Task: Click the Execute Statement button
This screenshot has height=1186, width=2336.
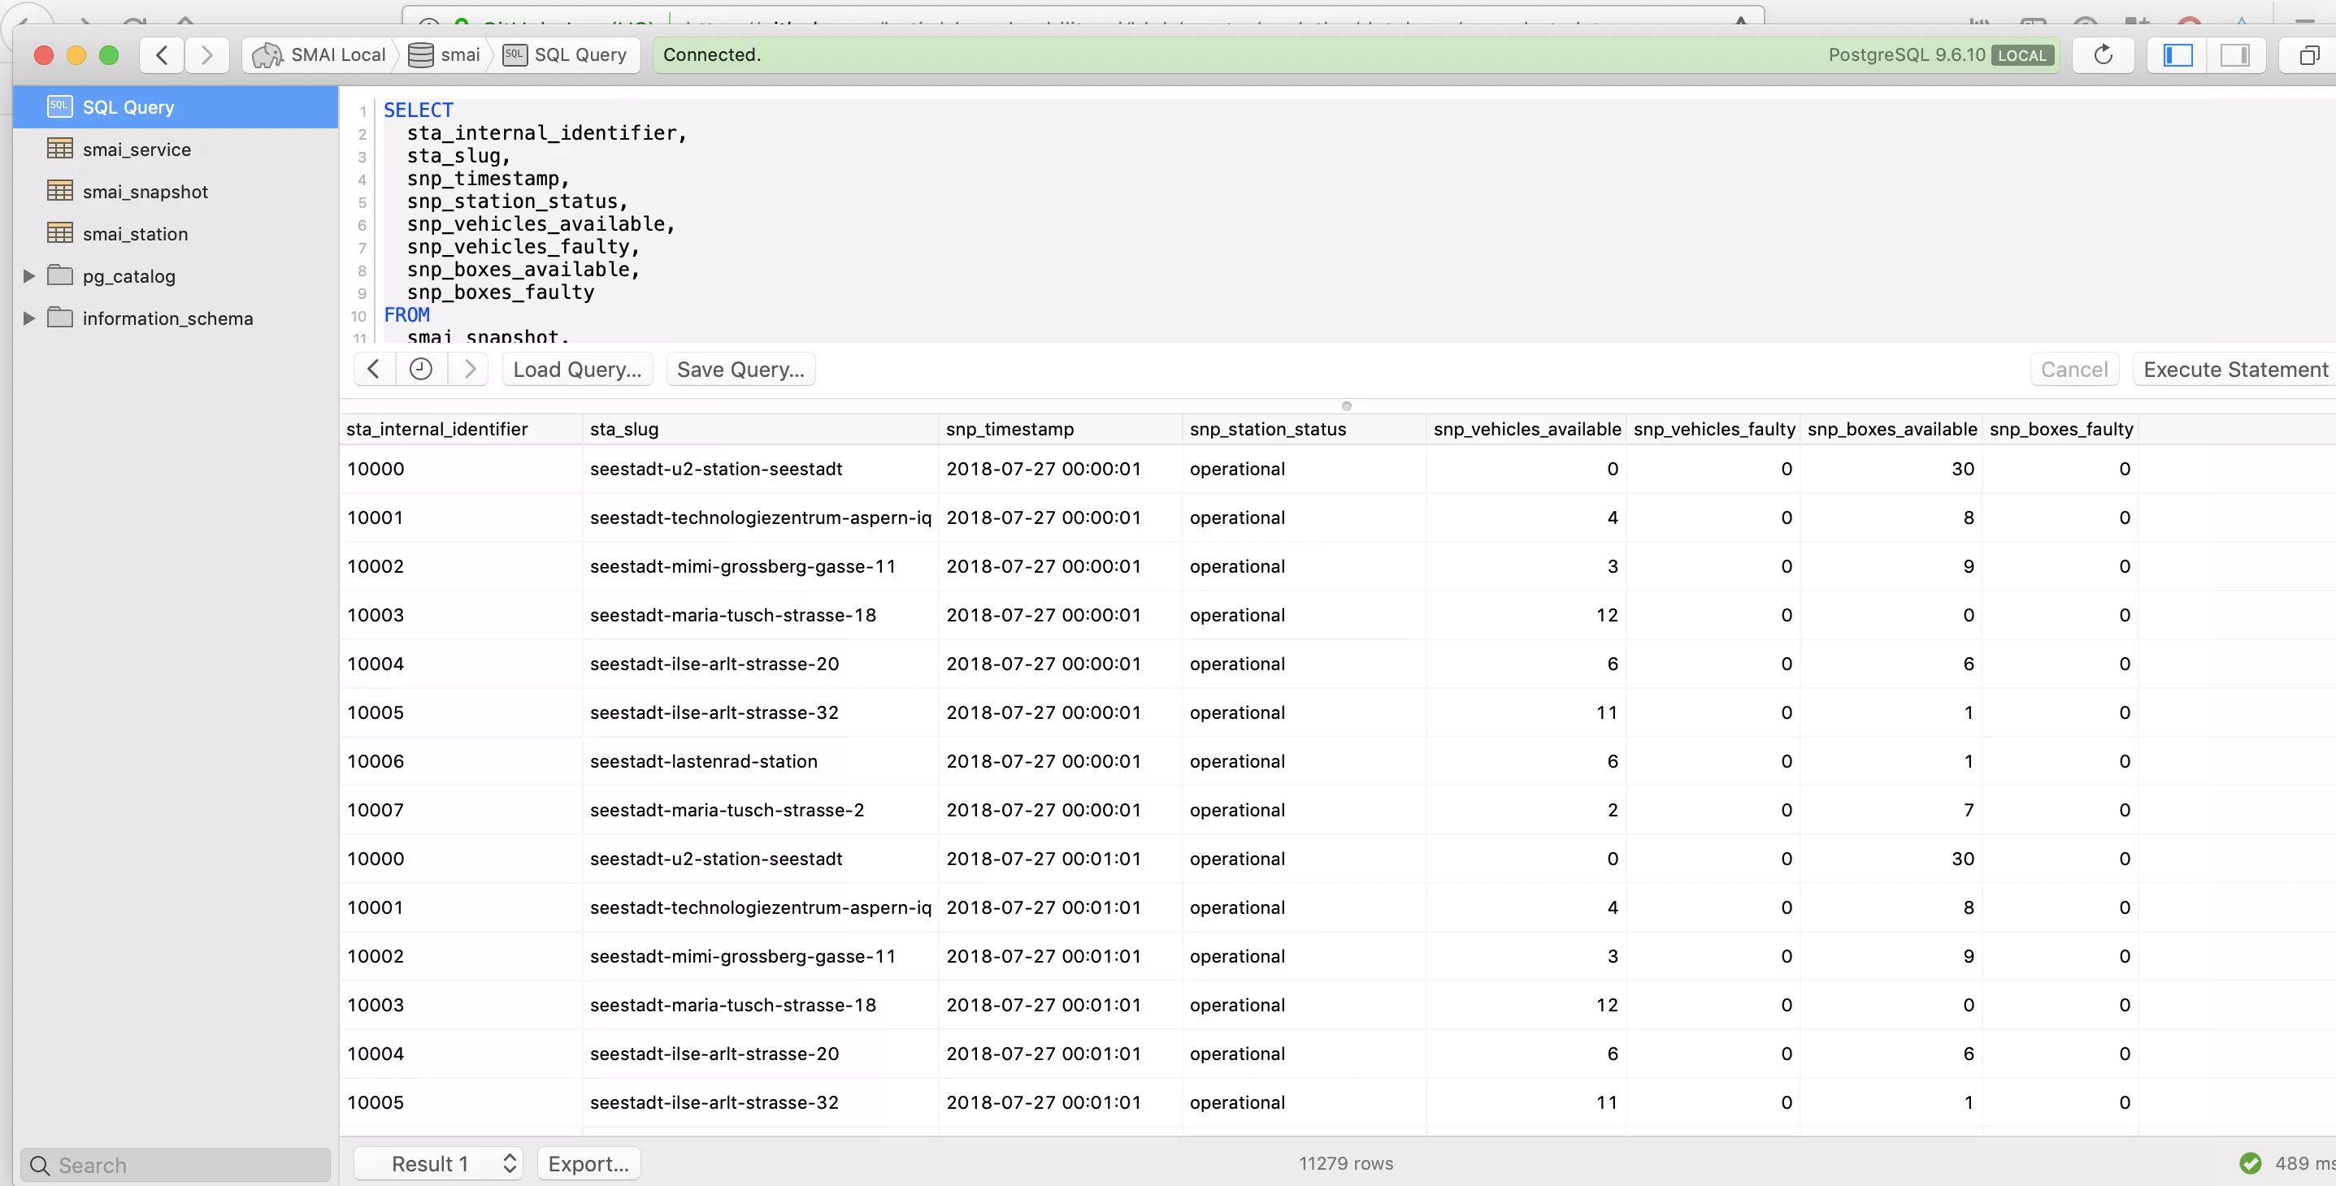Action: pyautogui.click(x=2234, y=369)
